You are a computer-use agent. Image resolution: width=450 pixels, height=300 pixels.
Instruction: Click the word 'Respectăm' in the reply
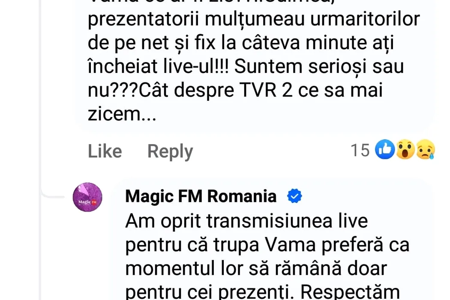point(350,292)
